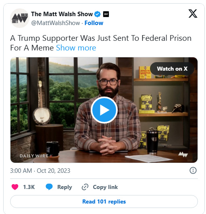Open the X logo link
Viewport: 206px width, 214px height.
[193, 13]
